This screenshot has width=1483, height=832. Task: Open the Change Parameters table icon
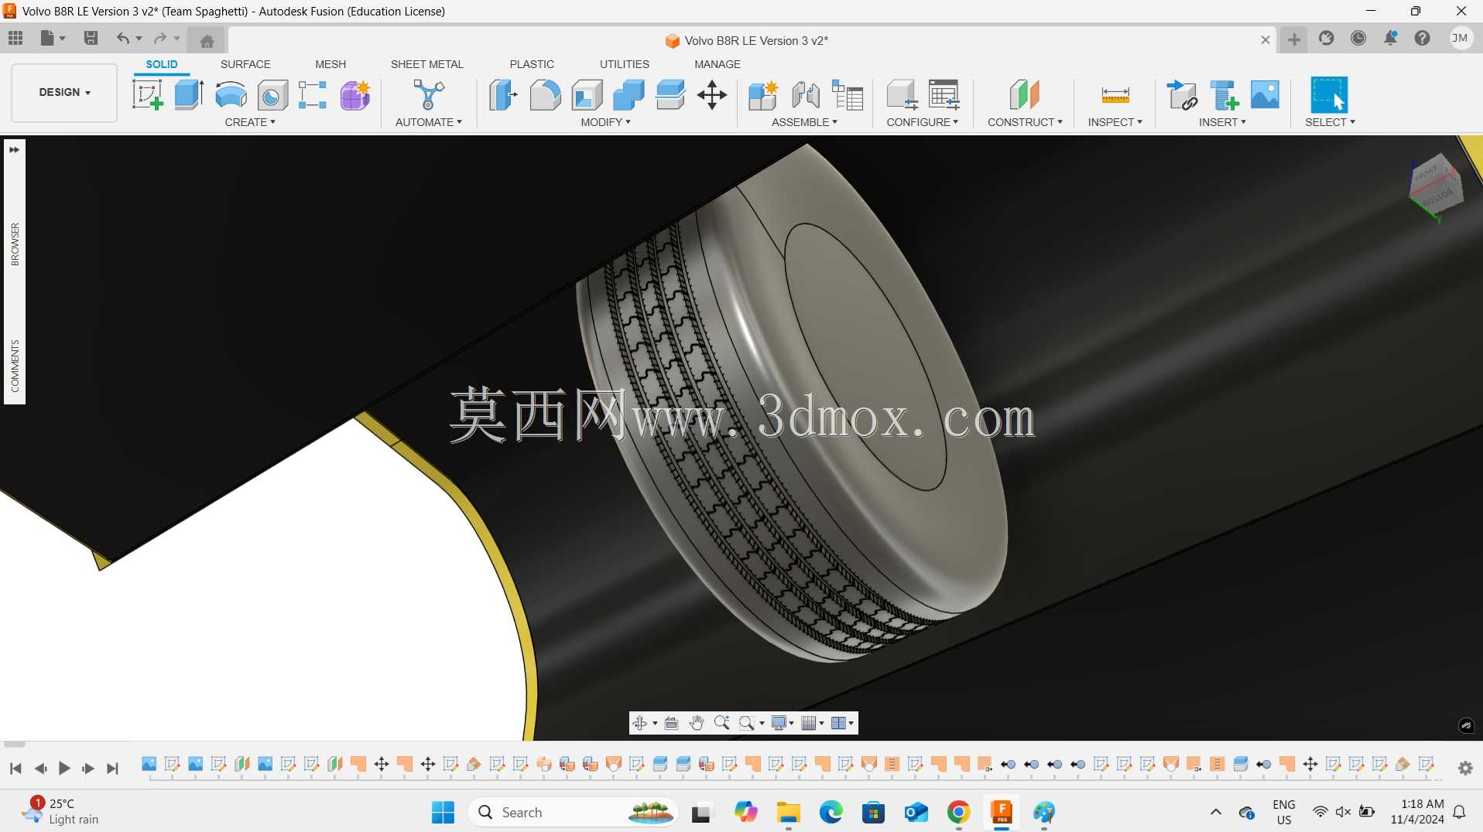click(944, 95)
